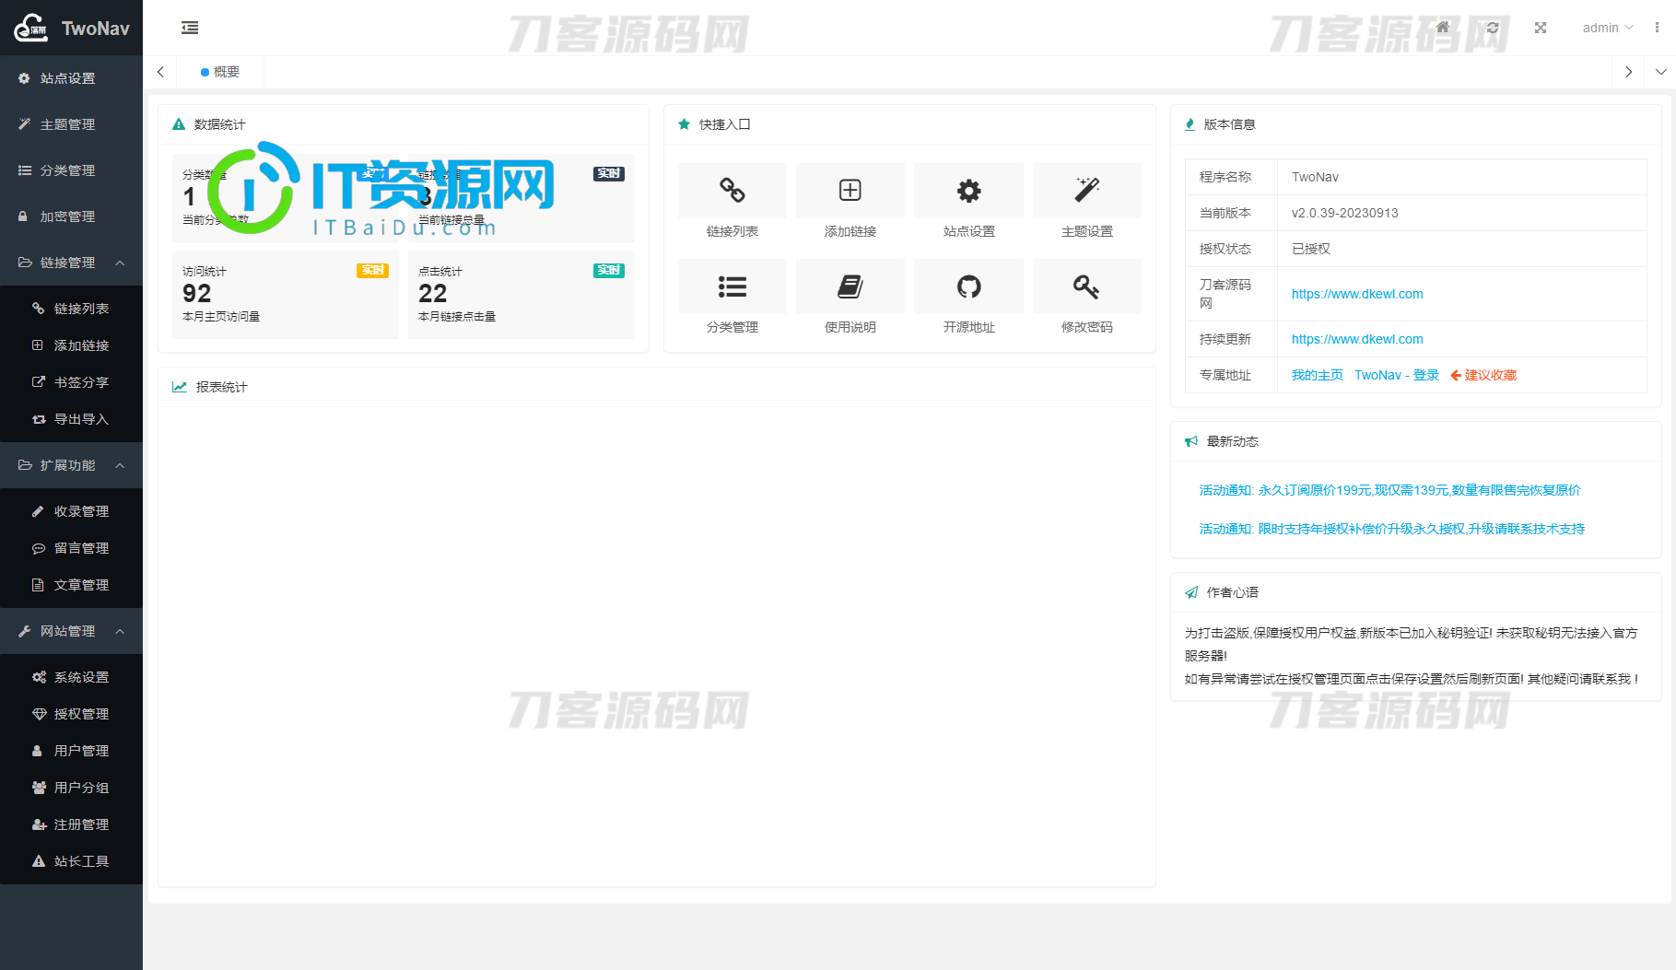Open 添加链接 in sidebar submenu
The image size is (1676, 970).
pos(71,345)
